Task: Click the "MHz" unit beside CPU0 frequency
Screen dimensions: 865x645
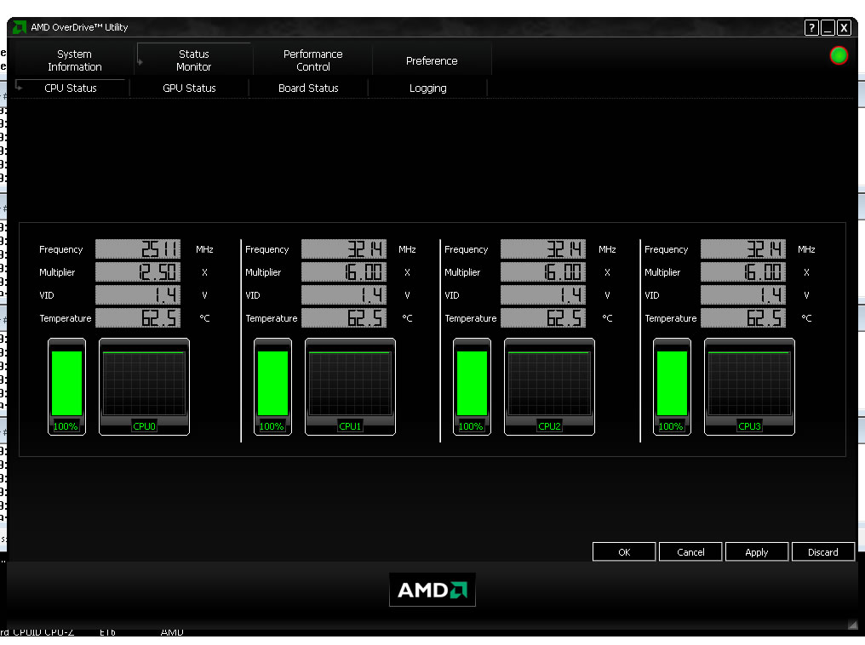Action: [204, 249]
